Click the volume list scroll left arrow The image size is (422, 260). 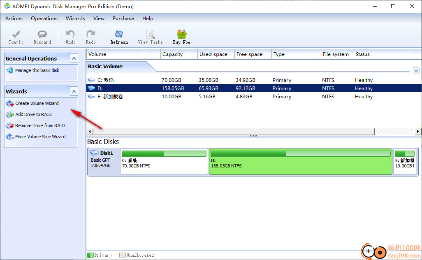pyautogui.click(x=90, y=131)
